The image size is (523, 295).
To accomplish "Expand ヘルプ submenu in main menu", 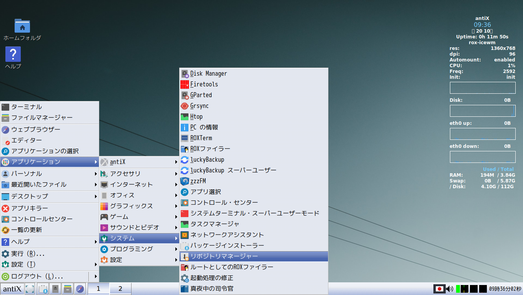I will point(50,242).
